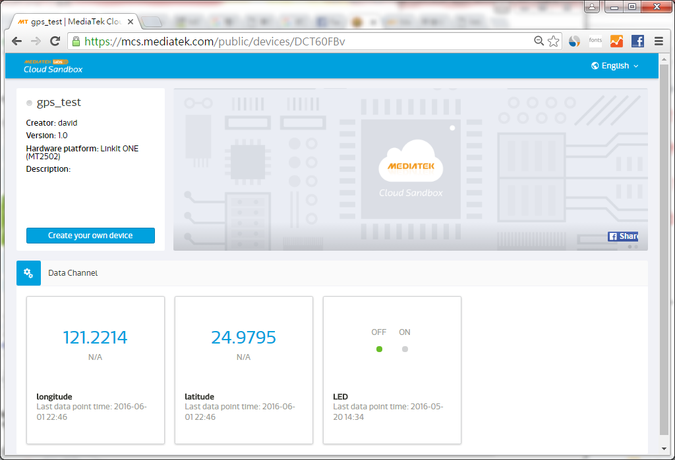This screenshot has width=675, height=460.
Task: Click the longitude channel name
Action: (54, 397)
